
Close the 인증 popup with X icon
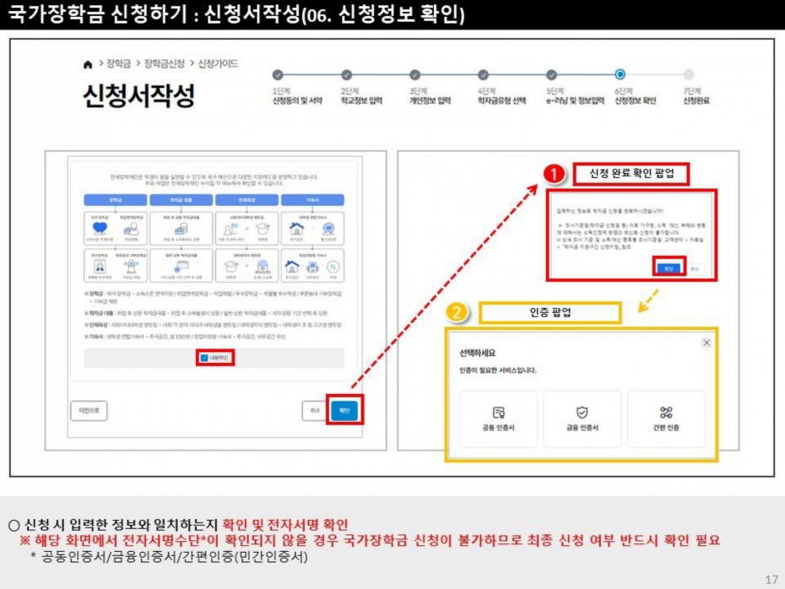click(x=706, y=343)
